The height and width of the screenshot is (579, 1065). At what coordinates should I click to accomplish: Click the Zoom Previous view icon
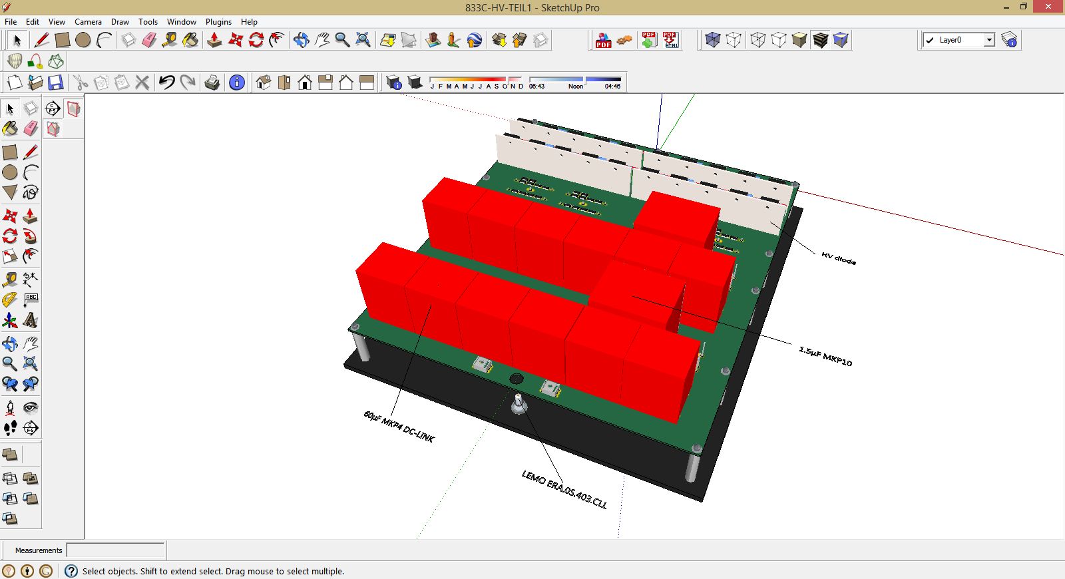pyautogui.click(x=10, y=384)
